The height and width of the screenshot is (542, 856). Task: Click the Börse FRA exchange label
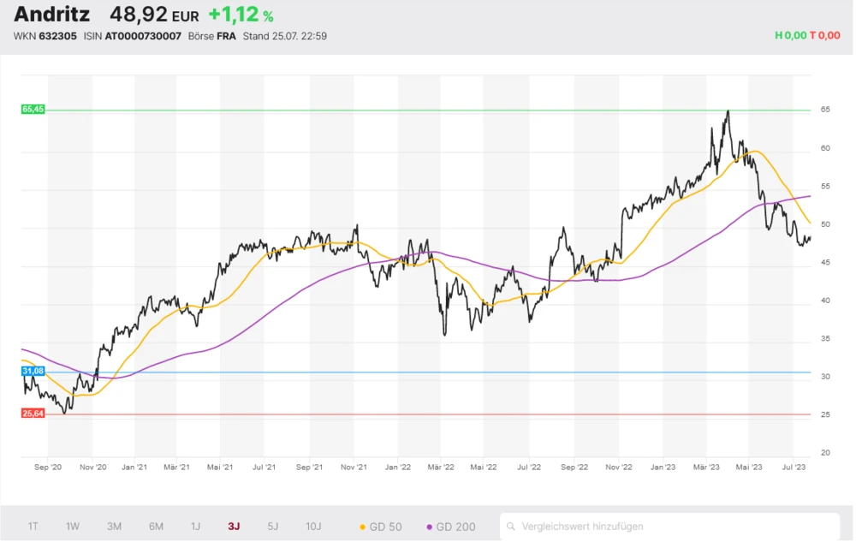pyautogui.click(x=211, y=36)
